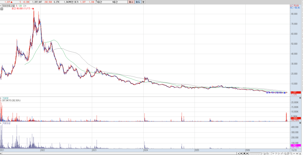Click the second overlapping-windows icon after slider
303x155 pixels.
click(267, 153)
